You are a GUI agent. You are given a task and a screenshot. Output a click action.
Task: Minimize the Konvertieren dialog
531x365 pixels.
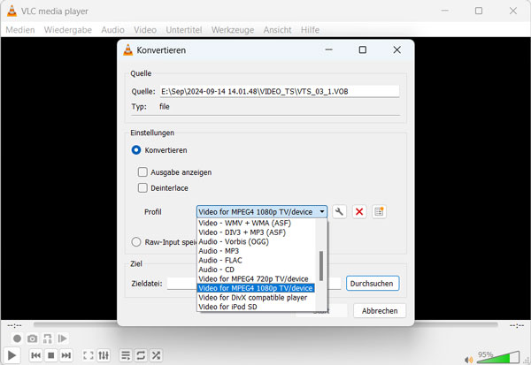pos(328,50)
